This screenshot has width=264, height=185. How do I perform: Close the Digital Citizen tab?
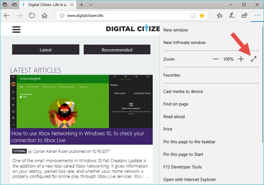(72, 5)
